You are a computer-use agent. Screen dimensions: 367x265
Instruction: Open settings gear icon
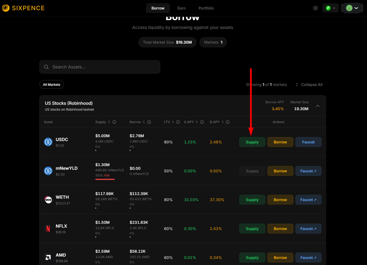click(315, 8)
